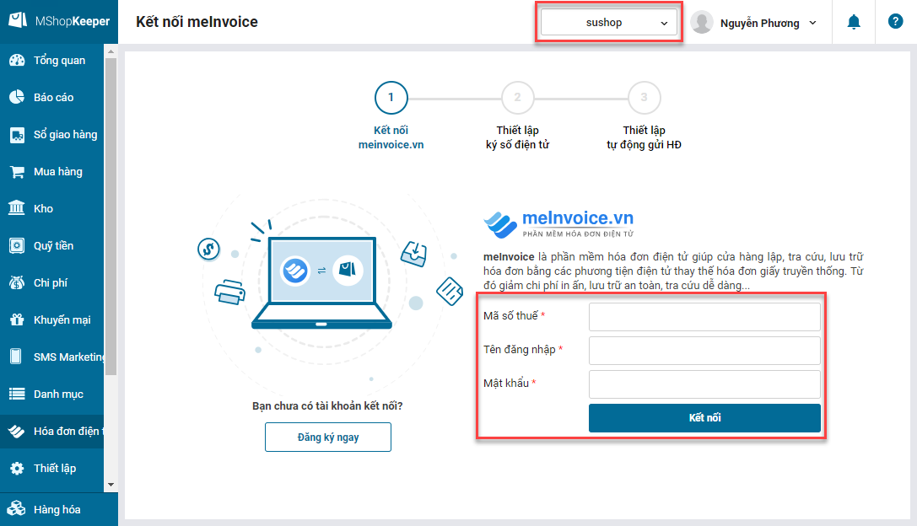The height and width of the screenshot is (526, 917).
Task: Click SMS Marketing phone icon
Action: [x=17, y=357]
